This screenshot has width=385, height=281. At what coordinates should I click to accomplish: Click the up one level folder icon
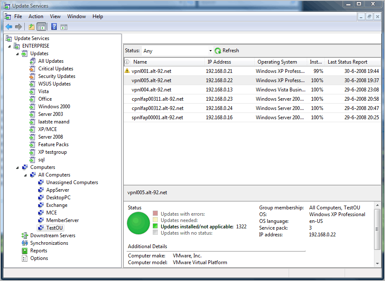[32, 27]
